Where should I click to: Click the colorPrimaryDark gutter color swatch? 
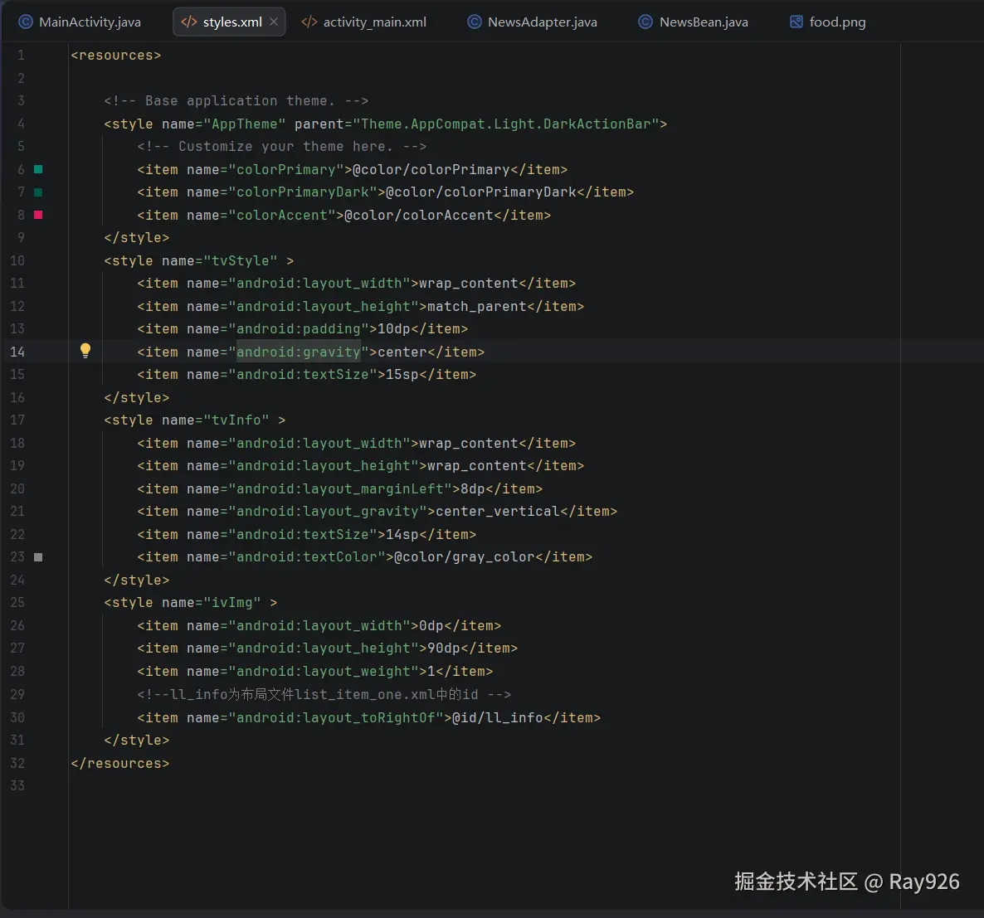(x=38, y=192)
